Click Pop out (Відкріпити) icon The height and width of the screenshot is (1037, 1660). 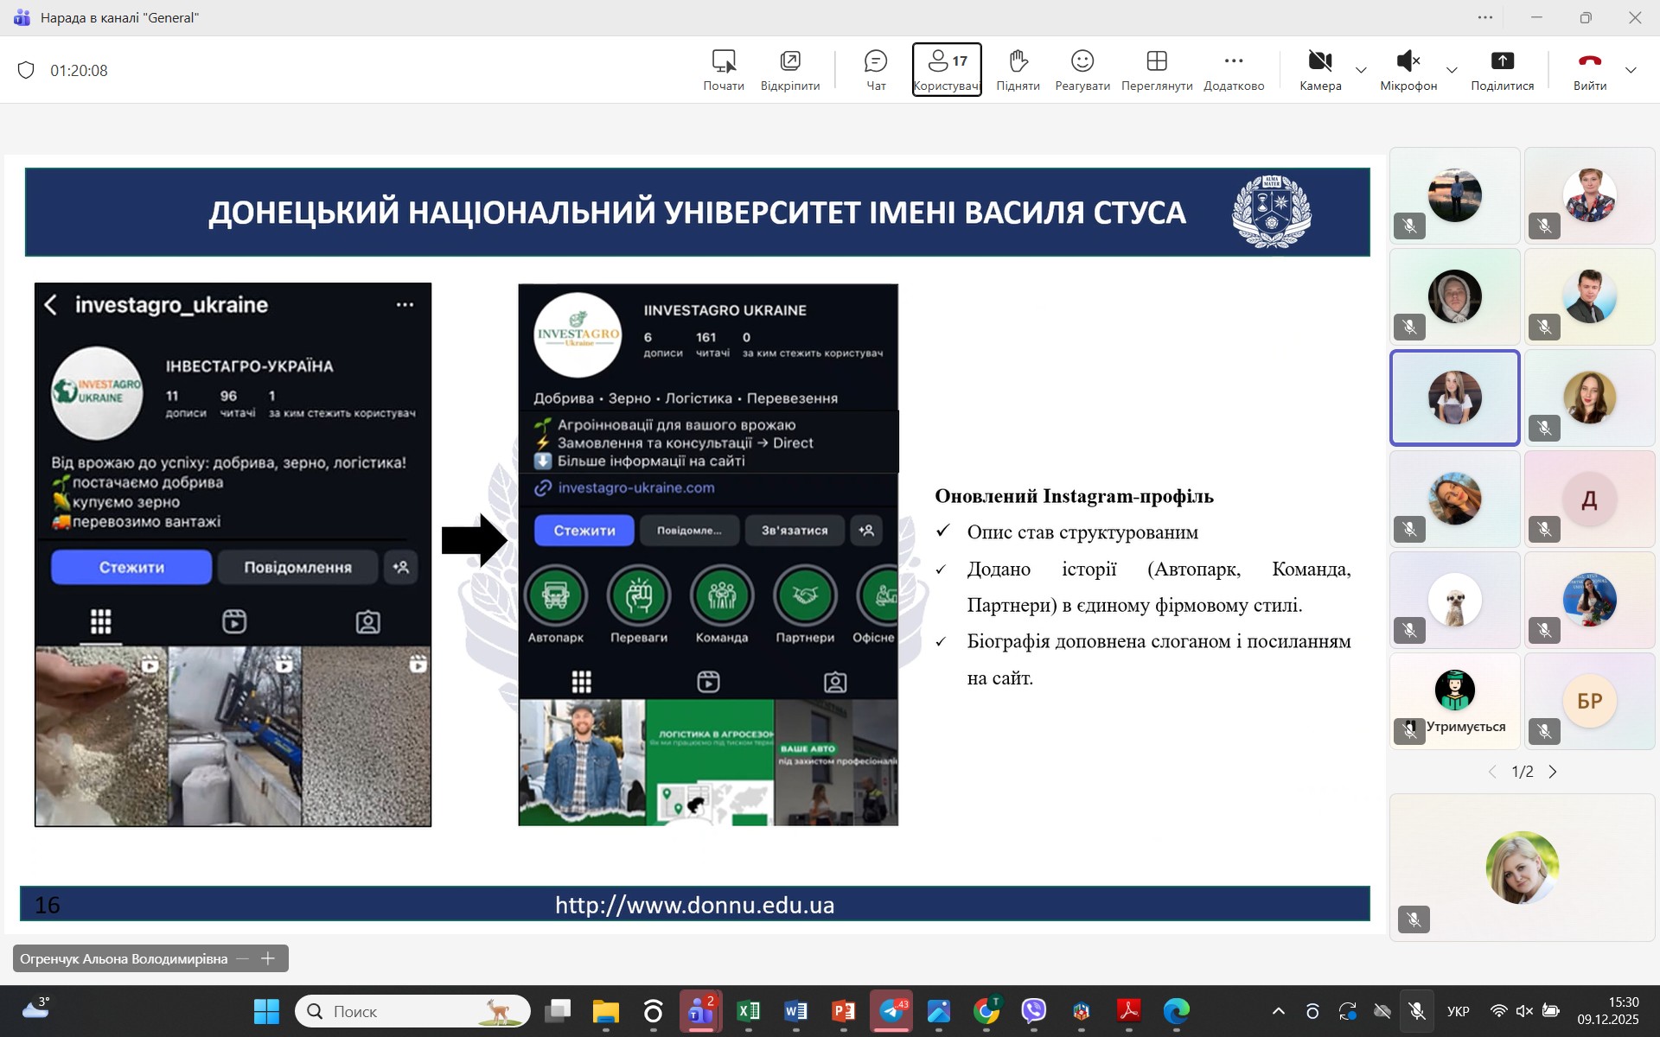[x=789, y=68]
